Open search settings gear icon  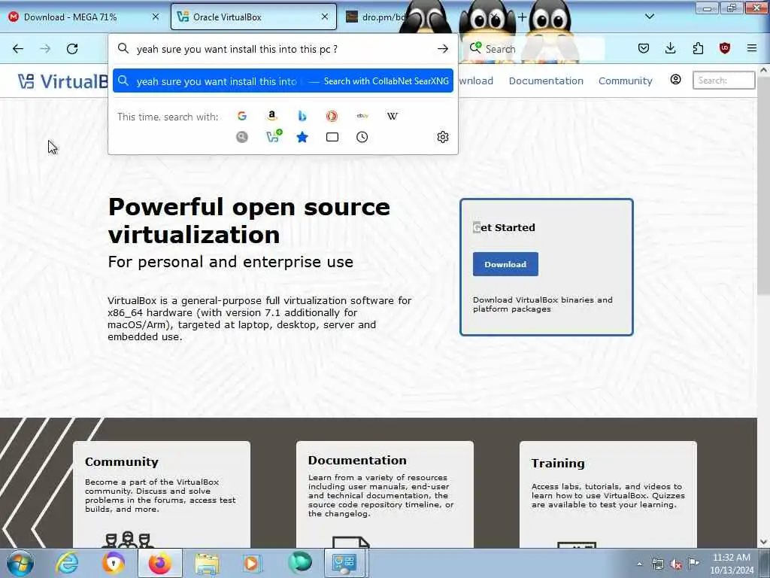442,137
